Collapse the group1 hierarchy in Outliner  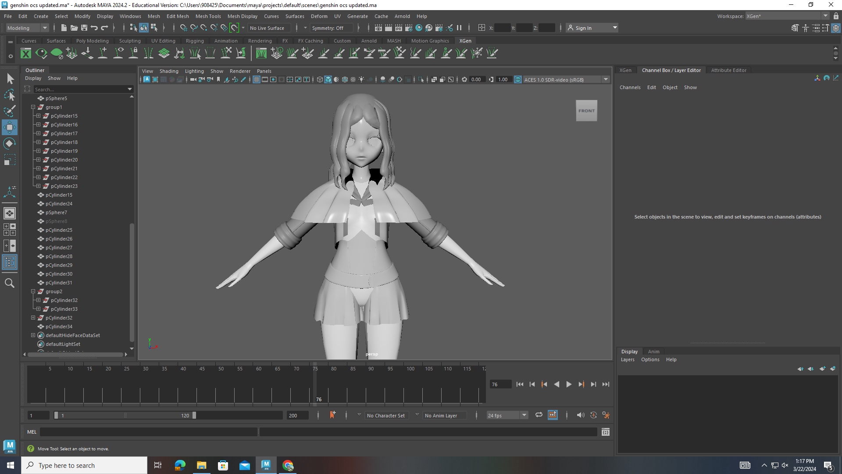[33, 107]
